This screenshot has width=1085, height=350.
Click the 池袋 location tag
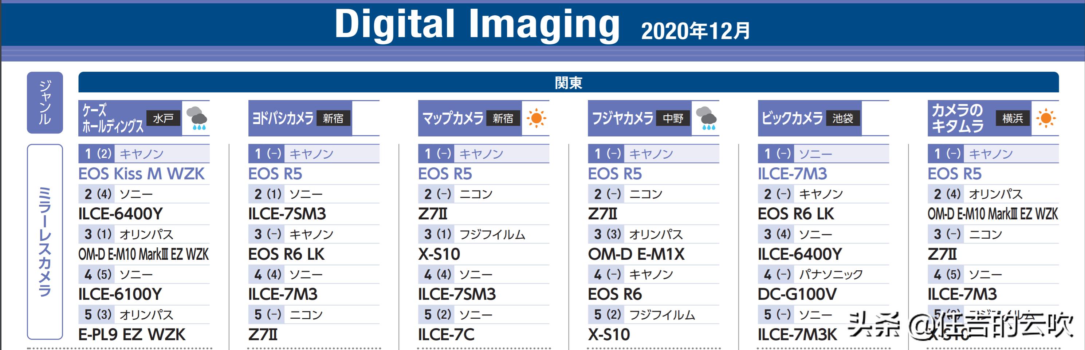pyautogui.click(x=843, y=118)
